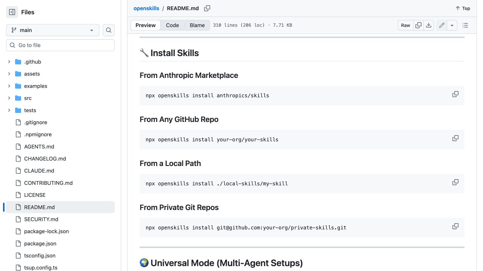Click the examples folder icon
483x271 pixels.
(18, 86)
